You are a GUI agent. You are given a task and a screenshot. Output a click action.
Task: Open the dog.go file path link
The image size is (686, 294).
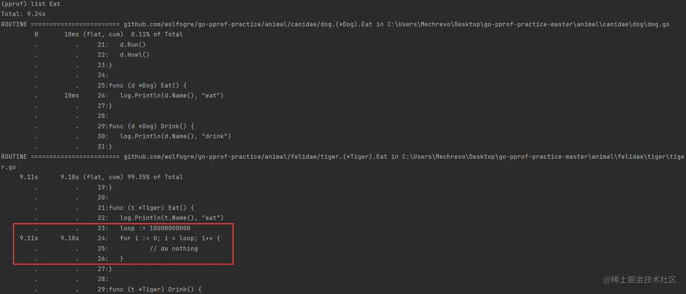tap(528, 24)
